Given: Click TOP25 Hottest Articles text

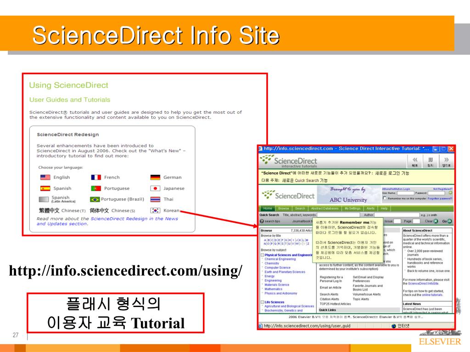Looking at the screenshot, I should pyautogui.click(x=335, y=304).
